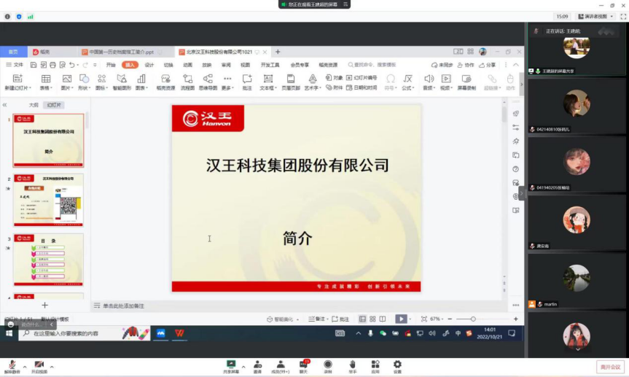629x377 pixels.
Task: Turn on video (开启视频) button
Action: (x=39, y=367)
